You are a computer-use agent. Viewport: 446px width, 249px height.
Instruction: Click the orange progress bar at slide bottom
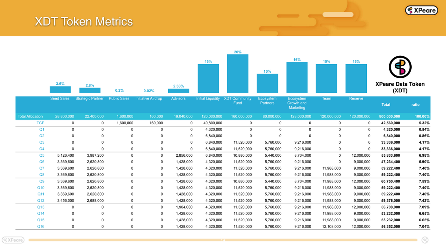[223, 240]
